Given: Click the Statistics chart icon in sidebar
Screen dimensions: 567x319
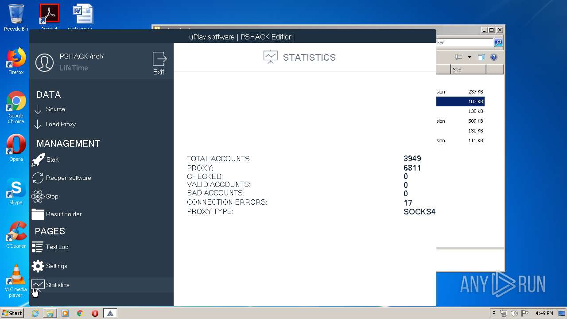Looking at the screenshot, I should 38,284.
